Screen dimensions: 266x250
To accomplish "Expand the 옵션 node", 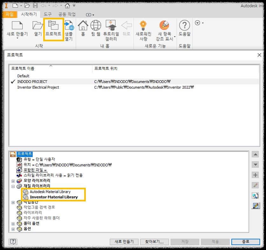I will 13,229.
